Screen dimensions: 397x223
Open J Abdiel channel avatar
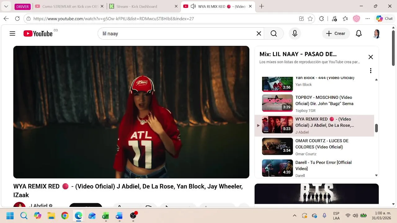tap(19, 205)
